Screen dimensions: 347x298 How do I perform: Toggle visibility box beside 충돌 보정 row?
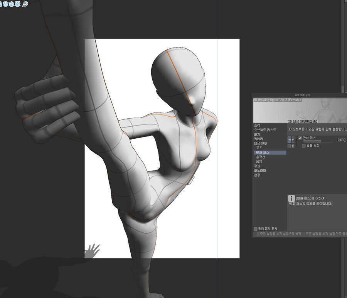coord(290,146)
